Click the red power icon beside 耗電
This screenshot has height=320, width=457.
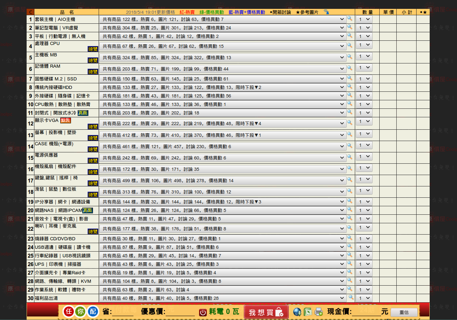203,312
